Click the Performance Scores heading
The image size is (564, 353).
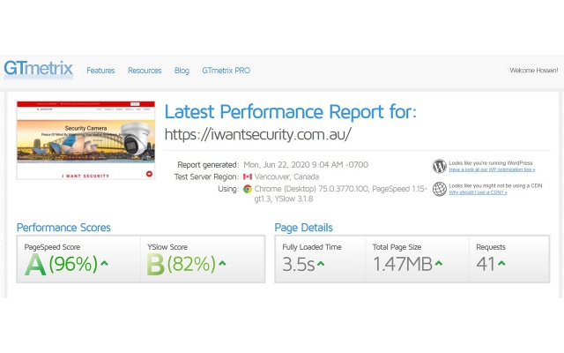[63, 228]
